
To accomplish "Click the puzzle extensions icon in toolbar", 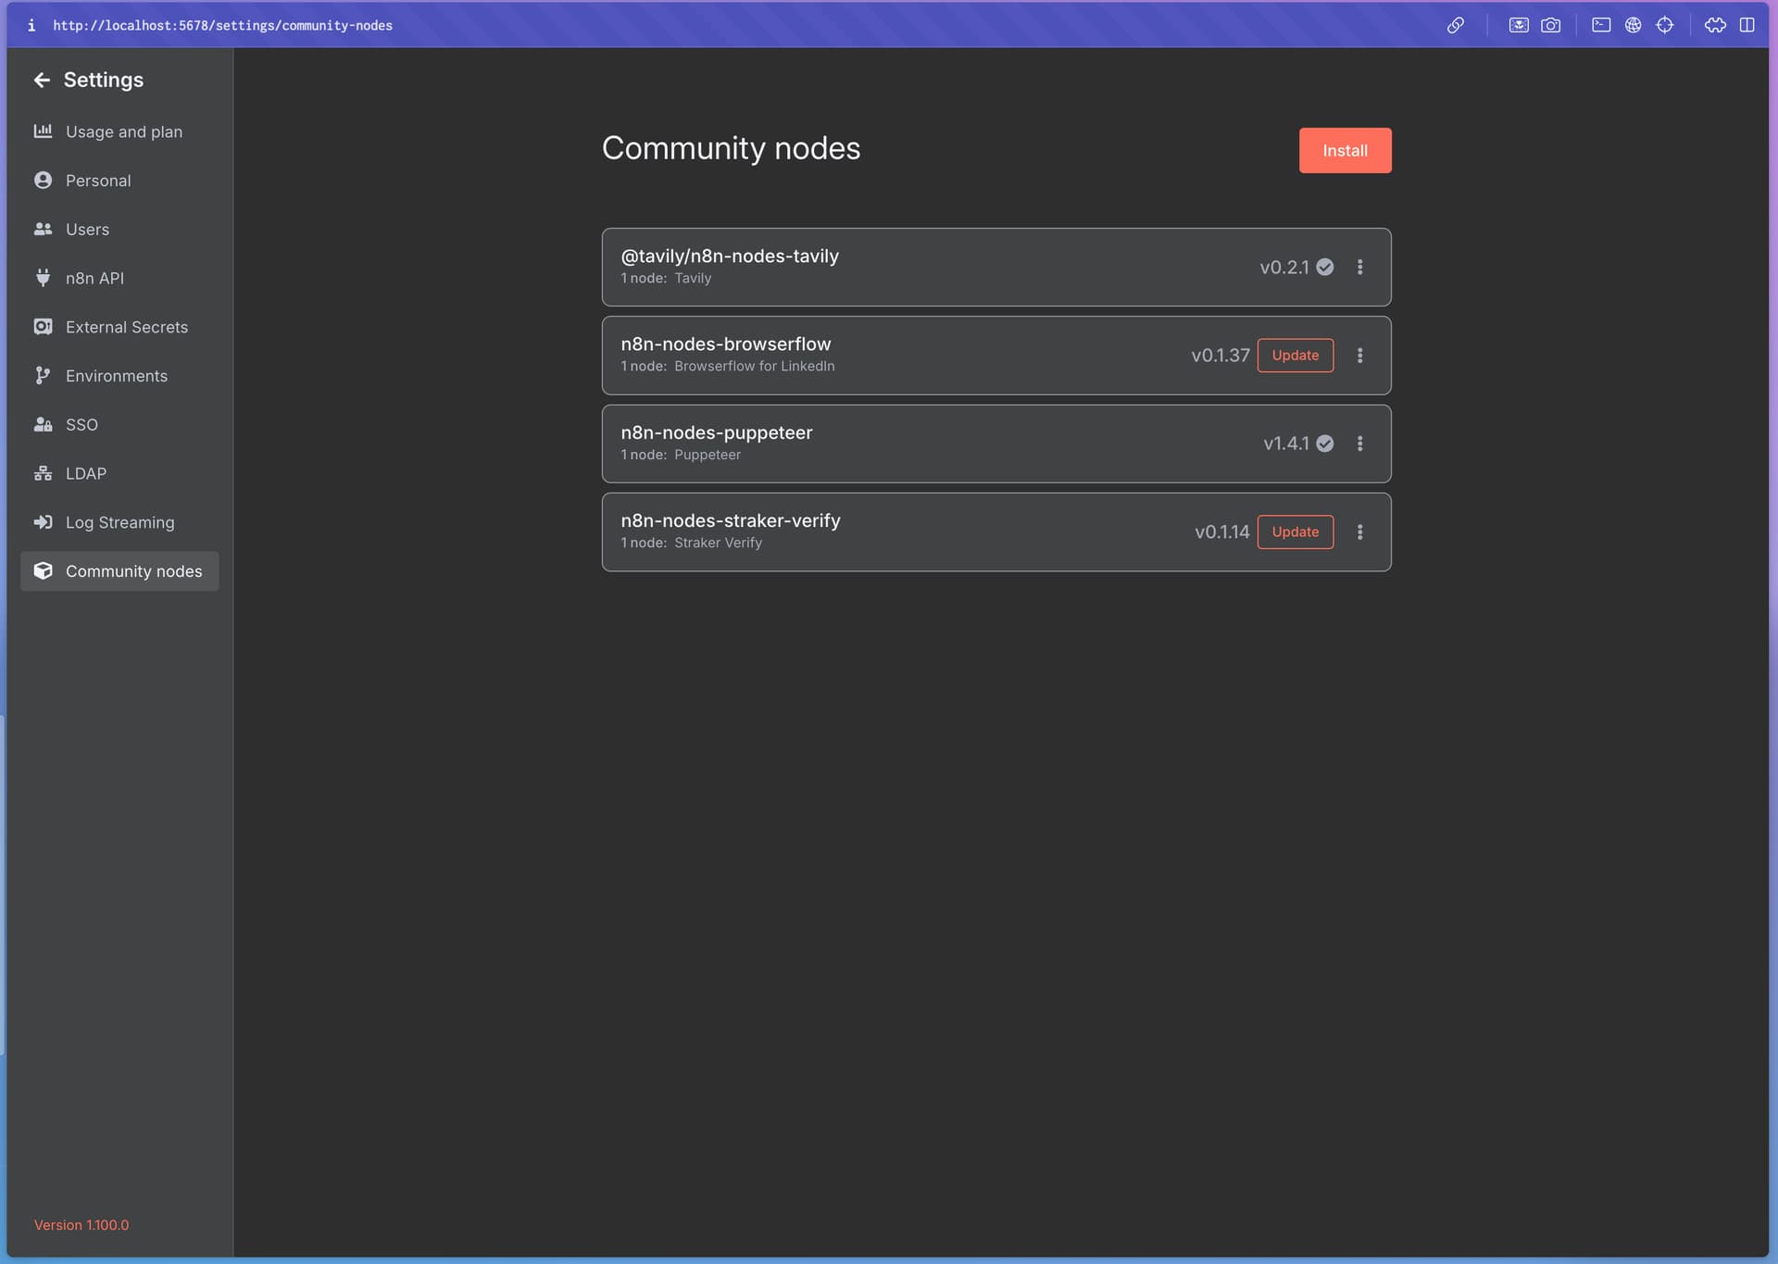I will coord(1715,25).
